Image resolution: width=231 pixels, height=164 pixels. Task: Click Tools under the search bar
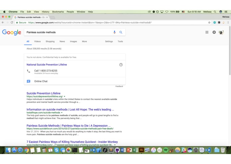point(120,41)
